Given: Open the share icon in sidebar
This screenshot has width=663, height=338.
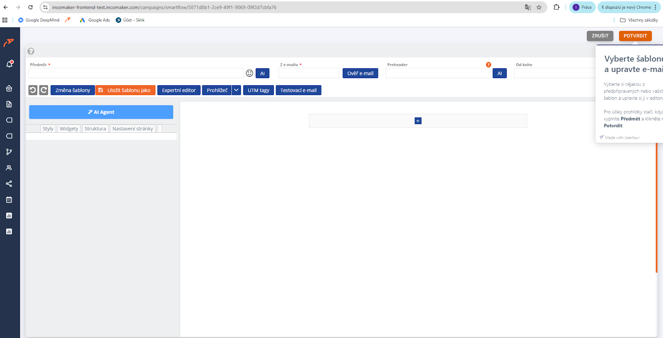Looking at the screenshot, I should [9, 184].
